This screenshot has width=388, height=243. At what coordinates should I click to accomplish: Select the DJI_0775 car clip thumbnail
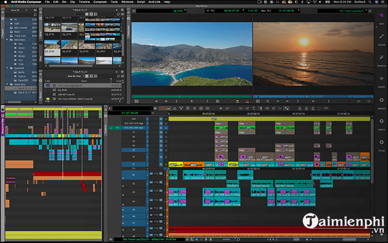click(69, 30)
